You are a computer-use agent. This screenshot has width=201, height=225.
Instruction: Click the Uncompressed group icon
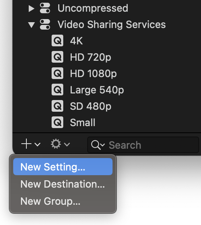(x=45, y=8)
